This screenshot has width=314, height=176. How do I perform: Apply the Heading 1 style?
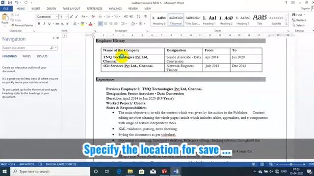pyautogui.click(x=209, y=20)
